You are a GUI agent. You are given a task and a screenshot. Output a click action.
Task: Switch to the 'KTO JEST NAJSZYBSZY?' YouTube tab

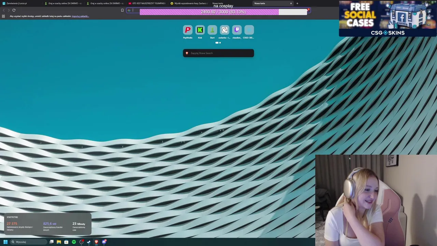click(147, 3)
